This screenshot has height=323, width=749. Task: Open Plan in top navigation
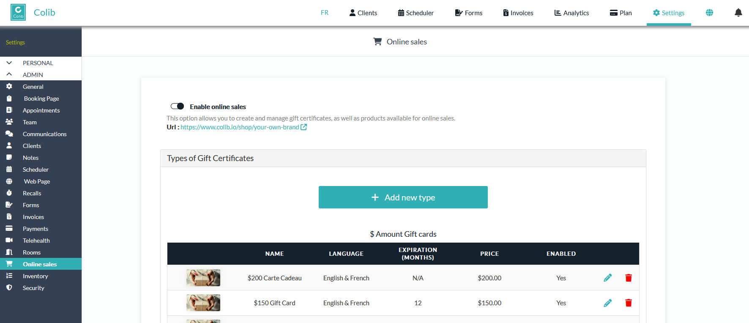pos(621,13)
